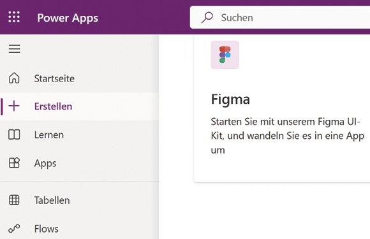Click the Tabellen table icon
Viewport: 370px width, 239px height.
click(14, 200)
